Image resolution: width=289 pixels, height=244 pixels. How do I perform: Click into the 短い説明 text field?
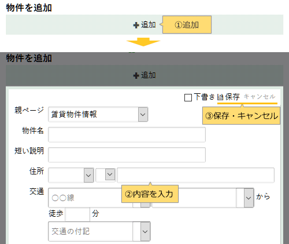(127, 155)
